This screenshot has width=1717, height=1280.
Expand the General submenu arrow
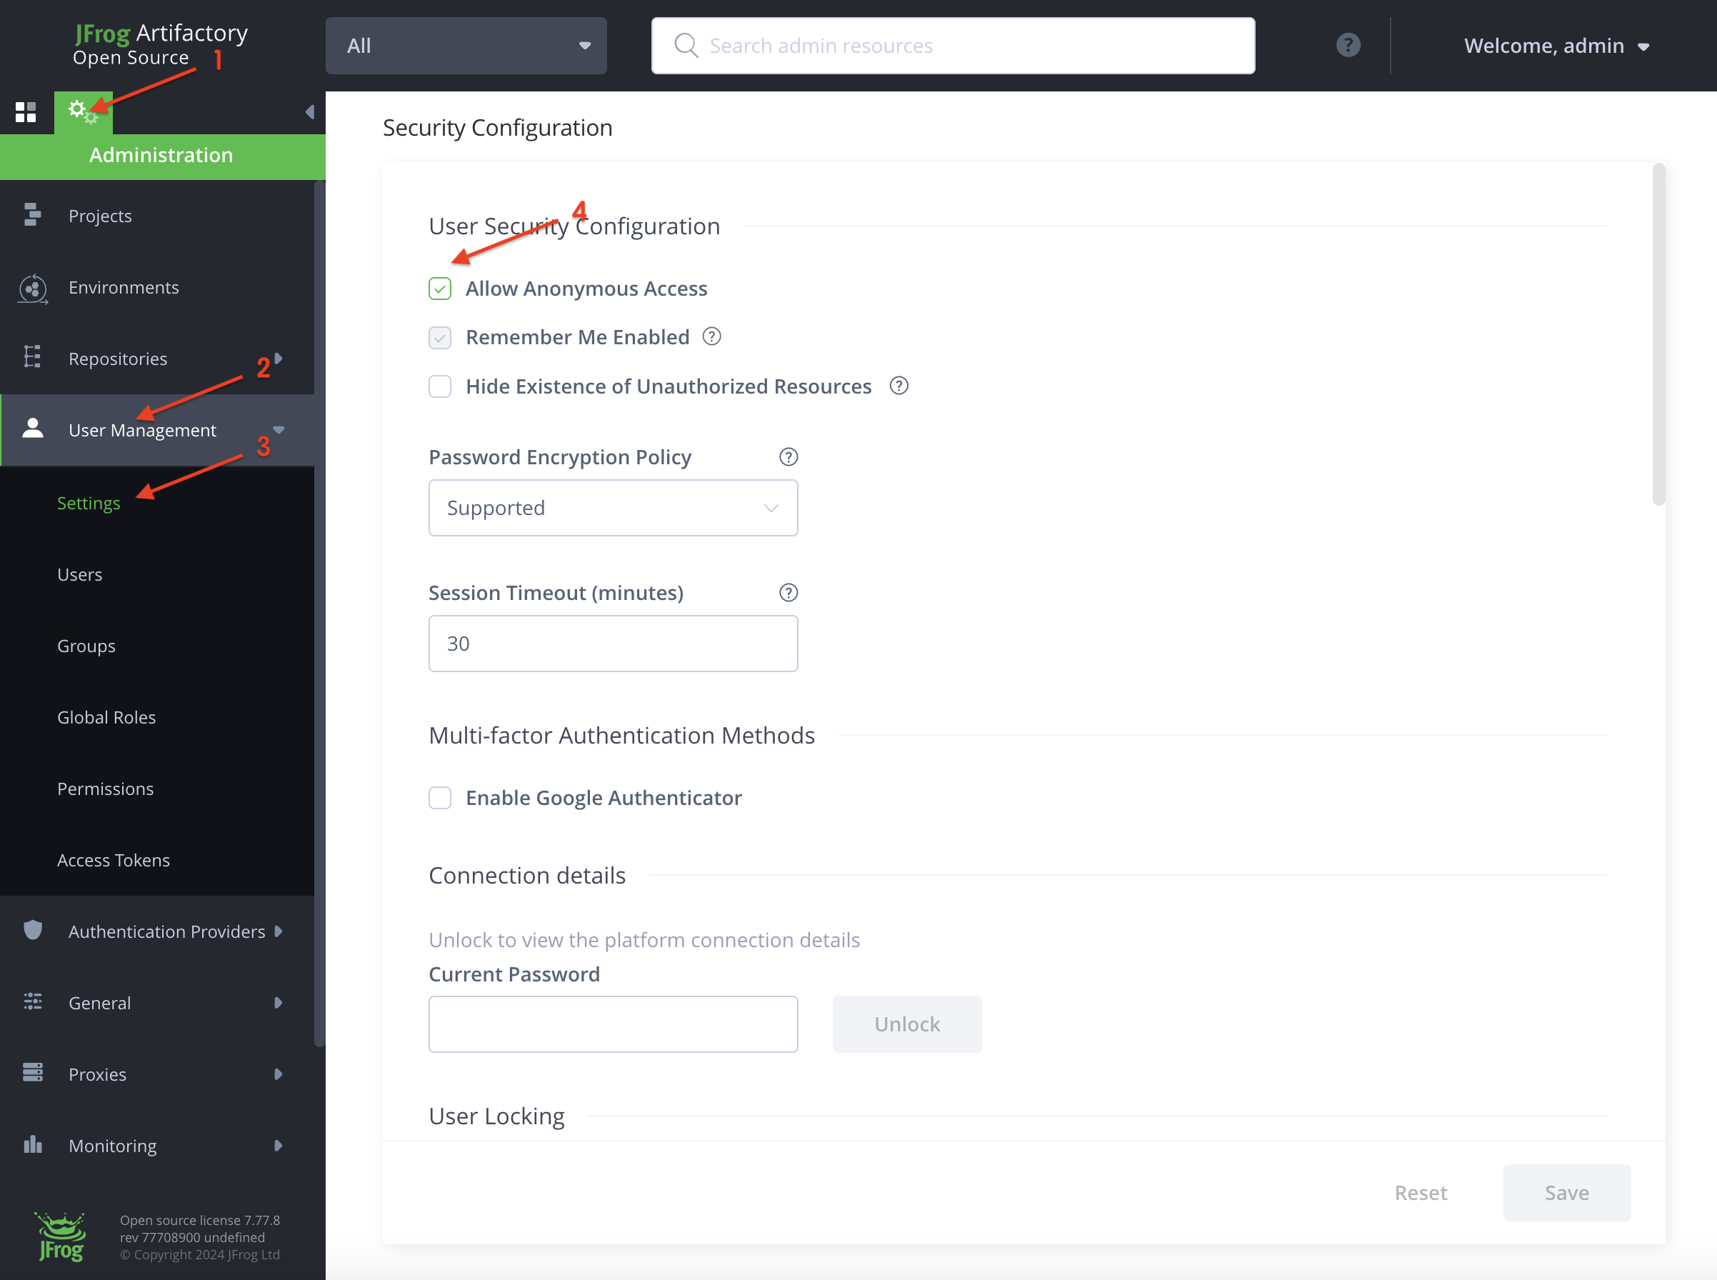coord(278,1002)
